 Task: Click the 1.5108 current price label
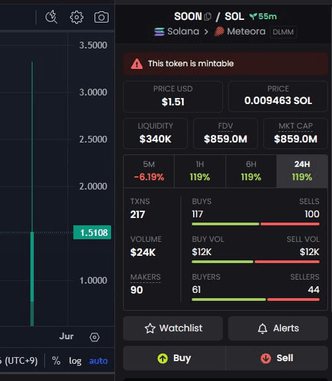tap(92, 233)
